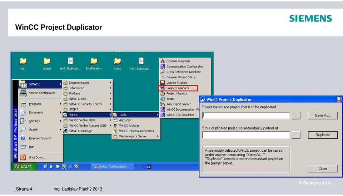Expand Information submenu
Screen dimensions: 343x196
pos(88,88)
